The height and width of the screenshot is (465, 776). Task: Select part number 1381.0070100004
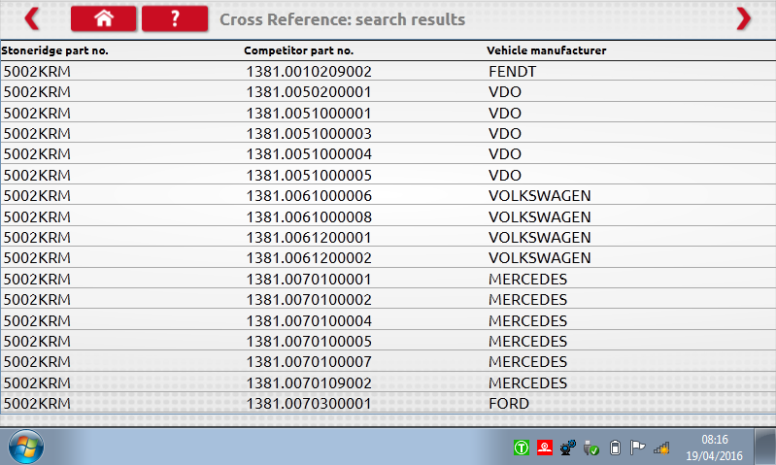pyautogui.click(x=309, y=321)
